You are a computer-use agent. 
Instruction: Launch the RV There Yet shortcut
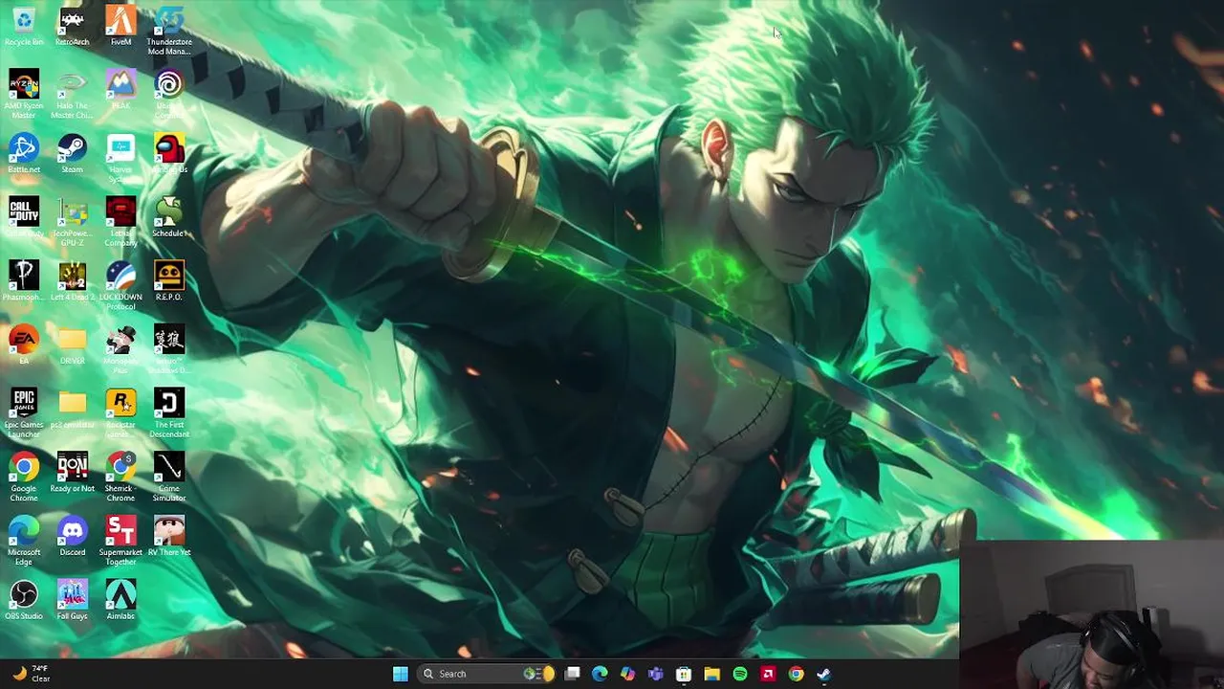pos(169,536)
